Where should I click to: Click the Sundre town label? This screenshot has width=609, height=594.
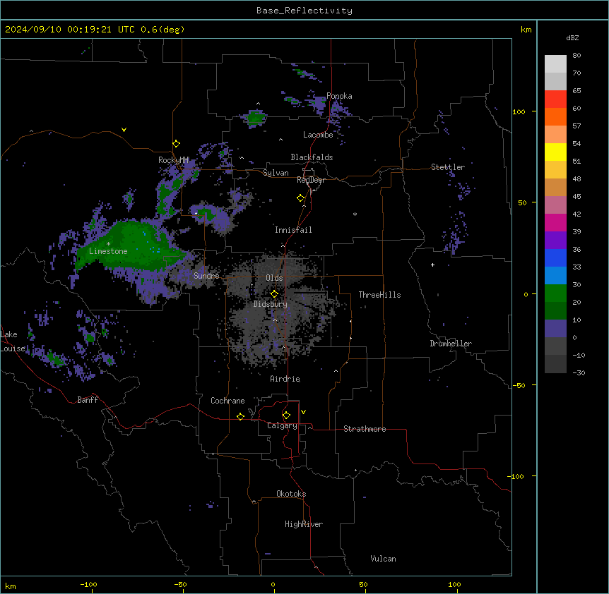click(x=206, y=276)
